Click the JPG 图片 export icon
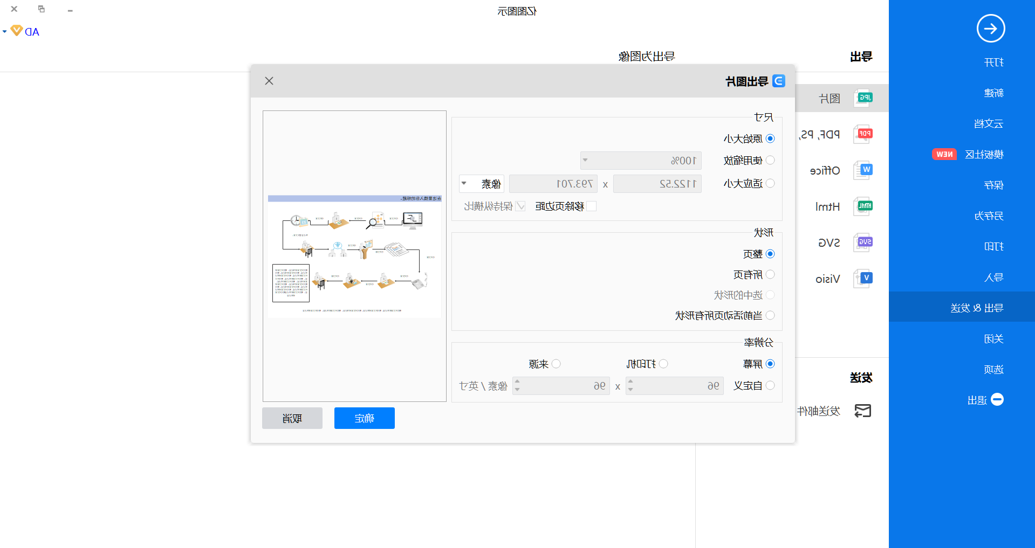The width and height of the screenshot is (1035, 548). [x=863, y=98]
